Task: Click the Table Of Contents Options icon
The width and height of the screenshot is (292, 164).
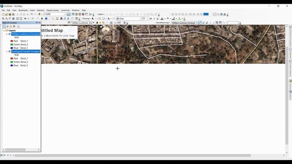Action: tap(18, 26)
